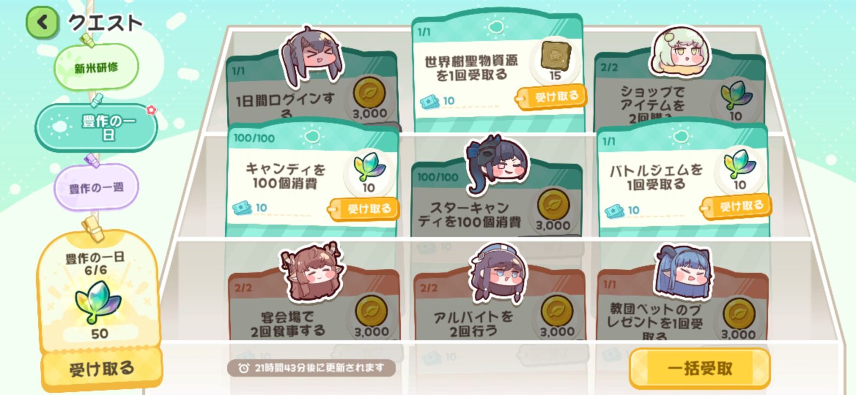
Task: Select the 豊作の一日 tab
Action: pyautogui.click(x=96, y=127)
